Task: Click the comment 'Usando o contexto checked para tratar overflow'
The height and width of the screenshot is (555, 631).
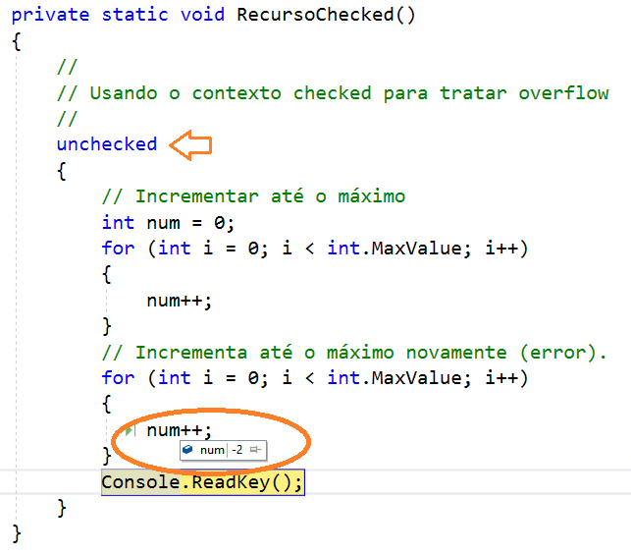Action: click(x=333, y=93)
